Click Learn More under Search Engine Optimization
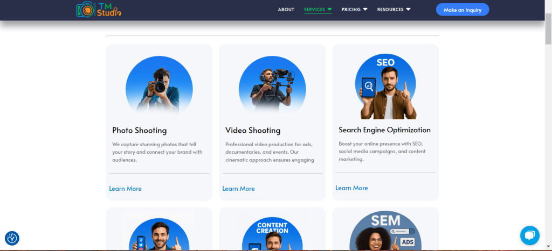 (x=351, y=188)
